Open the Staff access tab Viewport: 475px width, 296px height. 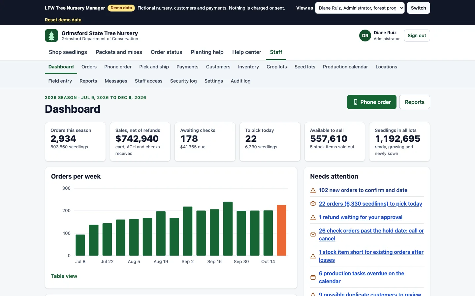(x=148, y=81)
